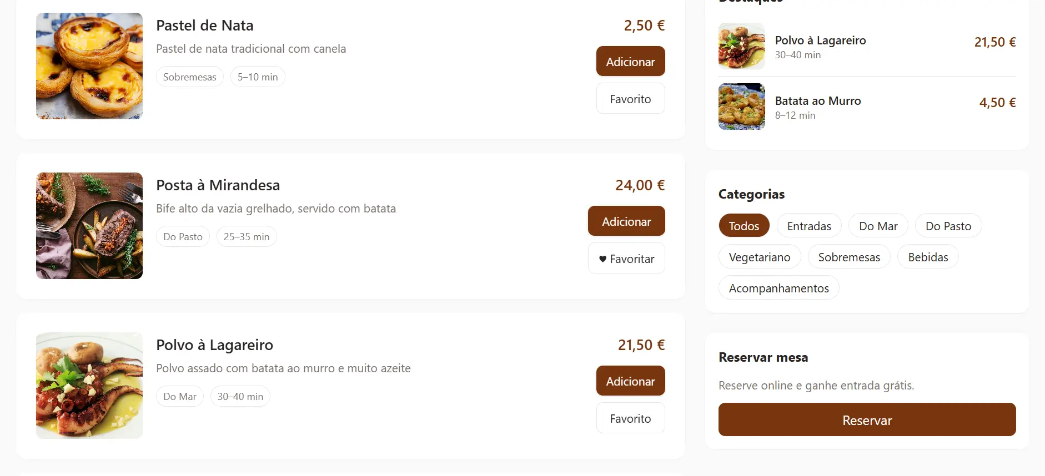The image size is (1045, 476).
Task: Add Polvo à Lagareiro to the cart
Action: (x=630, y=381)
